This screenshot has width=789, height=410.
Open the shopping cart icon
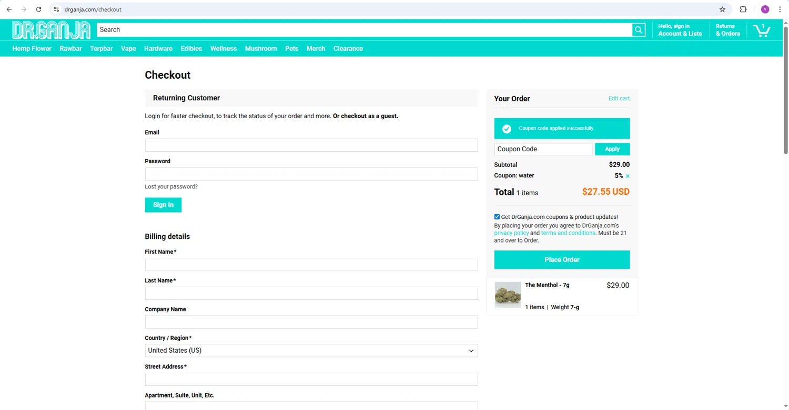[x=761, y=30]
